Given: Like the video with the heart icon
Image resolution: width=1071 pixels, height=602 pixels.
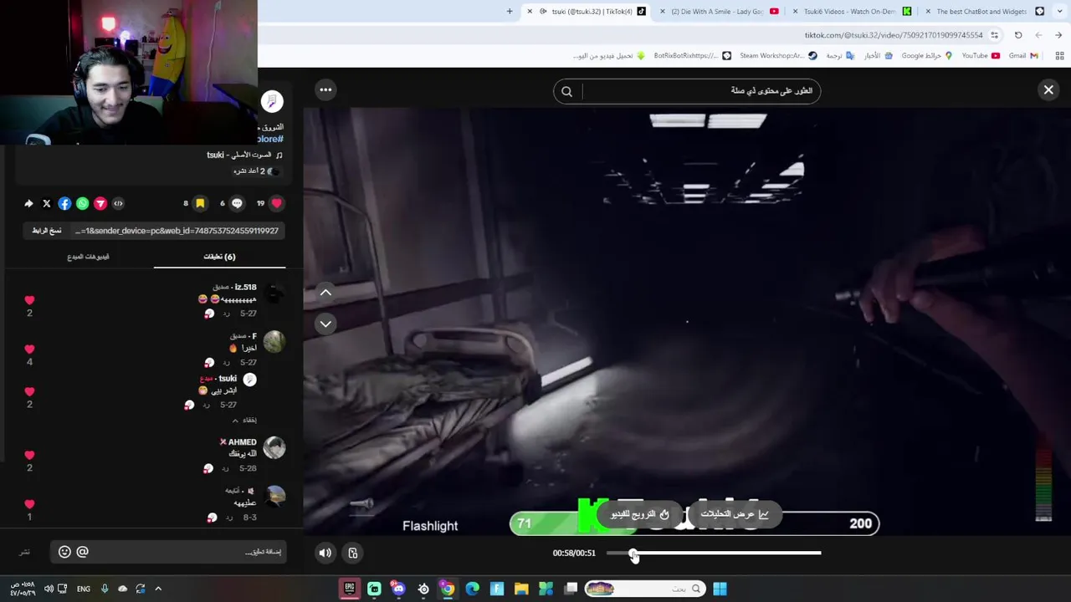Looking at the screenshot, I should pyautogui.click(x=277, y=203).
